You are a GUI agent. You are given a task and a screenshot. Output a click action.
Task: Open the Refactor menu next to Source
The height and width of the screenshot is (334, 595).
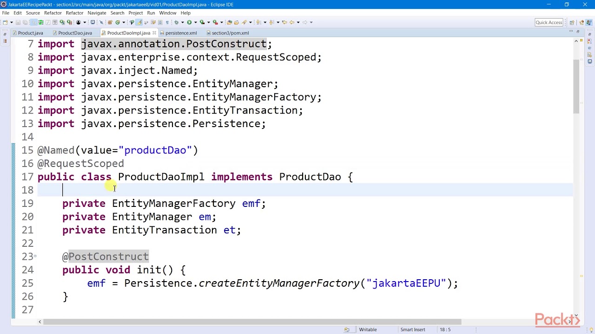click(53, 13)
